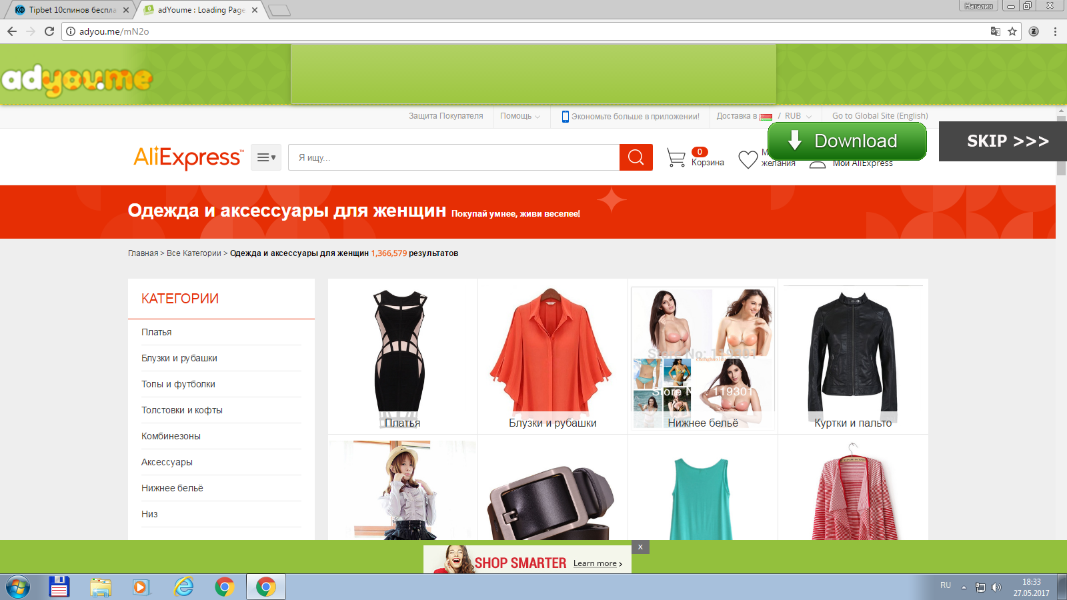
Task: Click Экономьте больше в приложении link
Action: [x=636, y=116]
